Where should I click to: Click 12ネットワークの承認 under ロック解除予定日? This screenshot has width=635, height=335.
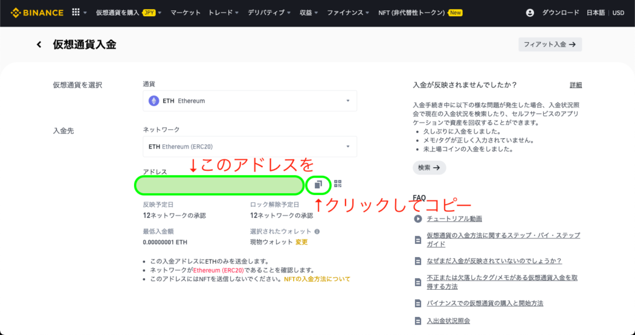tap(282, 215)
